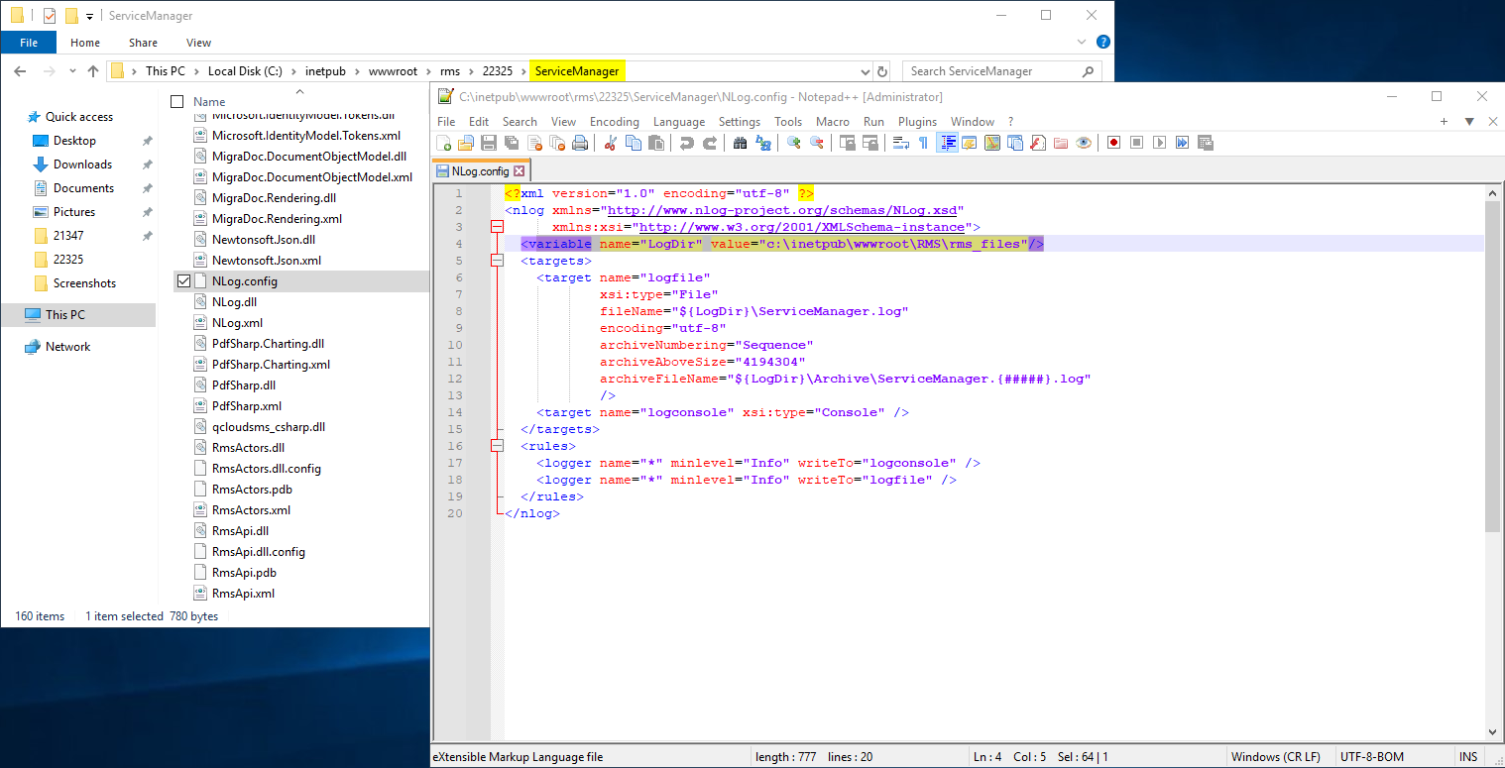Start macro recording with the red record icon
Screen dimensions: 1505x768
coord(1114,143)
